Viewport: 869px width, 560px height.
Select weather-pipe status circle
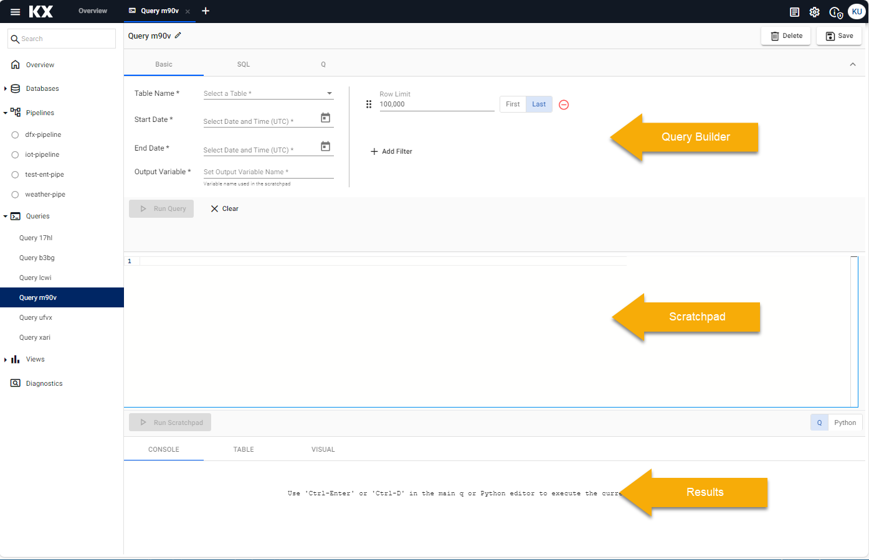pyautogui.click(x=15, y=194)
